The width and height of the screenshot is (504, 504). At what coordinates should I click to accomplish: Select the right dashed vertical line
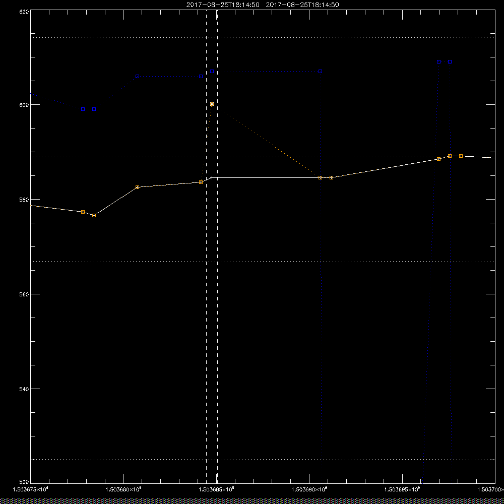pyautogui.click(x=217, y=246)
